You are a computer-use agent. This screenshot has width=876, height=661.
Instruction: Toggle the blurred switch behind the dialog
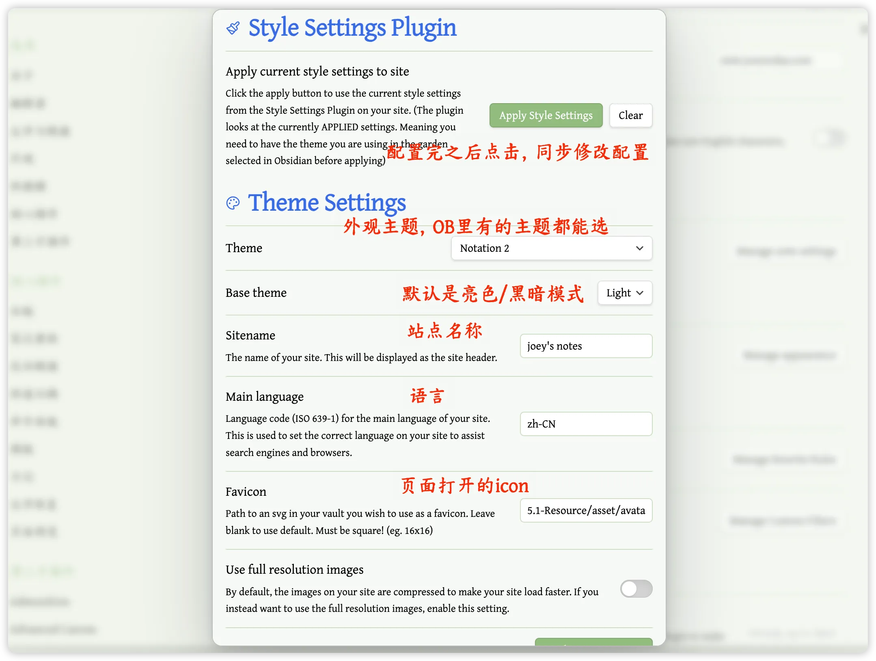pyautogui.click(x=829, y=138)
